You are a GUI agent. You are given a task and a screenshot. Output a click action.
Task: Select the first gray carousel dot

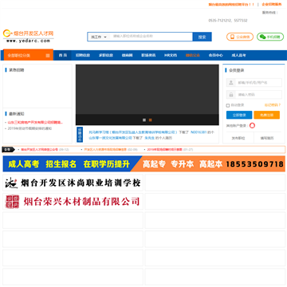pyautogui.click(x=144, y=120)
